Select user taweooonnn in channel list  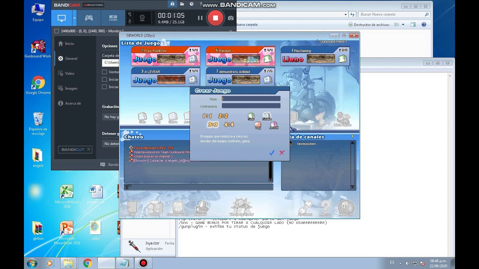[306, 144]
